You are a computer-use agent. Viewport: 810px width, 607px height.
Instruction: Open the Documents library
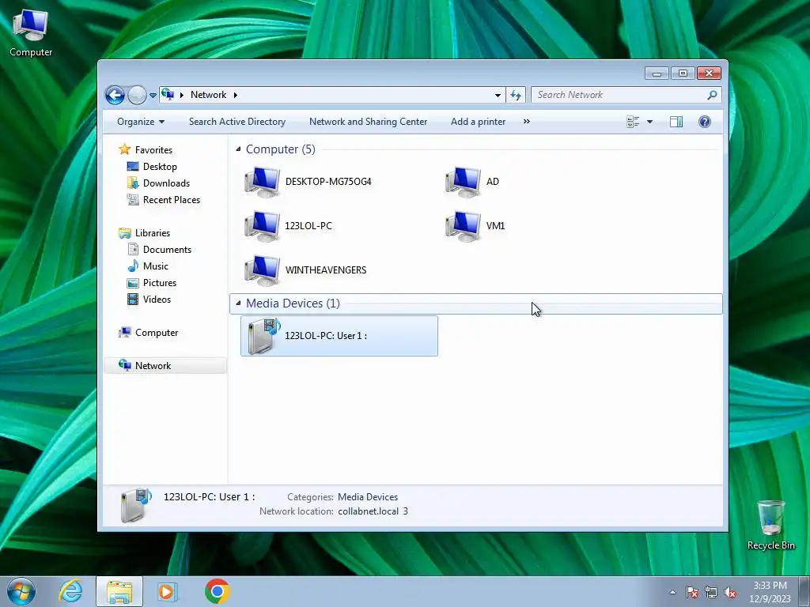167,249
